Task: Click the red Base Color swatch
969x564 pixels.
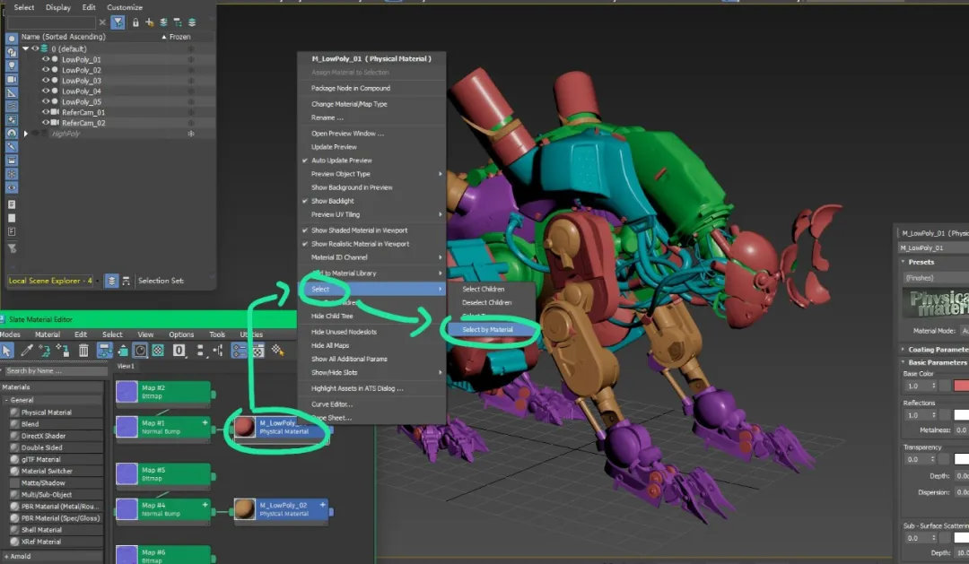Action: (x=961, y=386)
